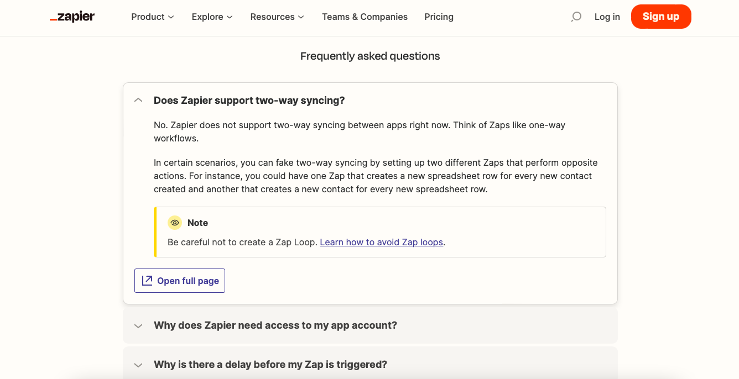Open the Resources menu
This screenshot has width=739, height=379.
(x=277, y=17)
